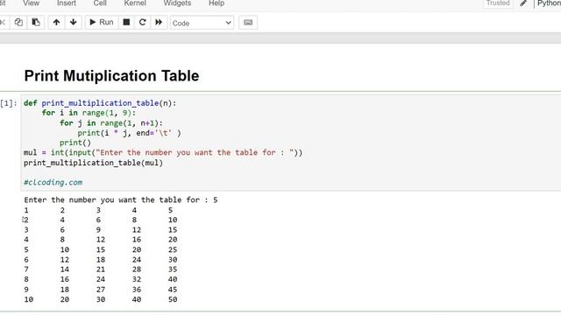Open the Cell menu
The image size is (561, 315).
click(x=100, y=3)
